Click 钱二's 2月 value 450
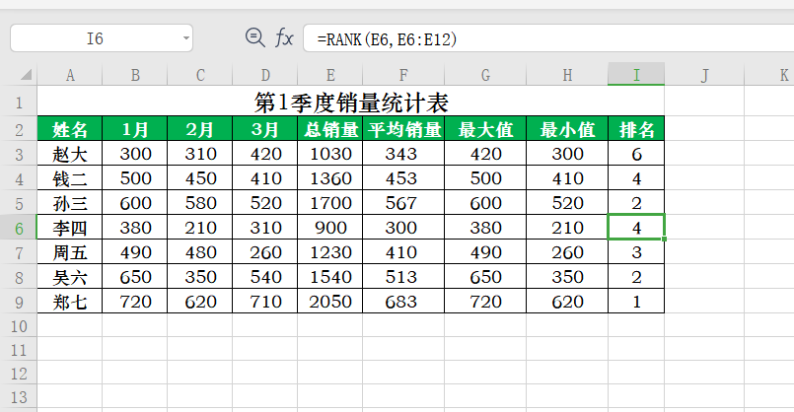 [200, 178]
